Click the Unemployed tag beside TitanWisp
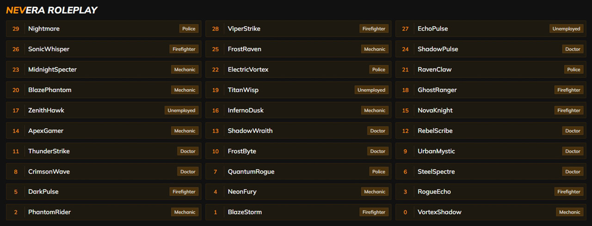 [x=371, y=90]
